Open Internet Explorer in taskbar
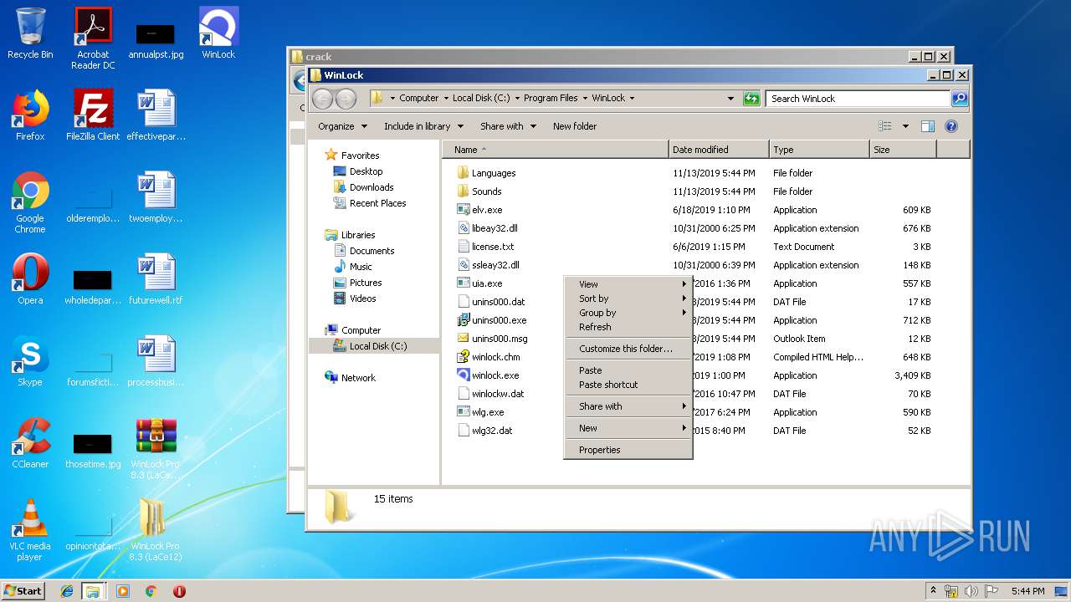Viewport: 1071px width, 602px height. [x=67, y=591]
